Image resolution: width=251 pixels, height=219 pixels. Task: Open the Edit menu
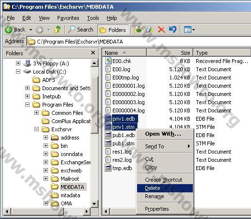click(x=27, y=18)
